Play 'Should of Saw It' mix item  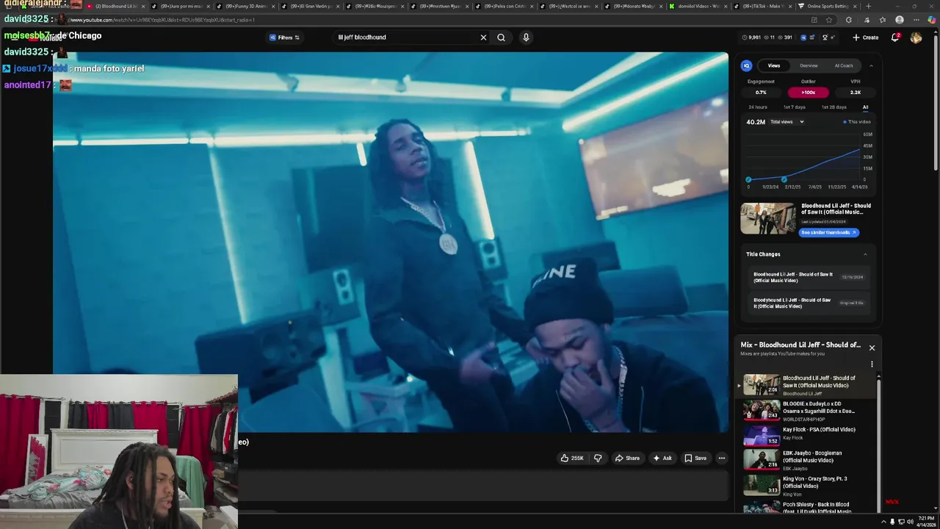tap(806, 385)
